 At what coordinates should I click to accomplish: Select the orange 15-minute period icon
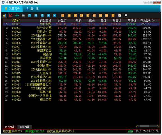click(x=82, y=15)
